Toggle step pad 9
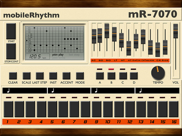 96,109
